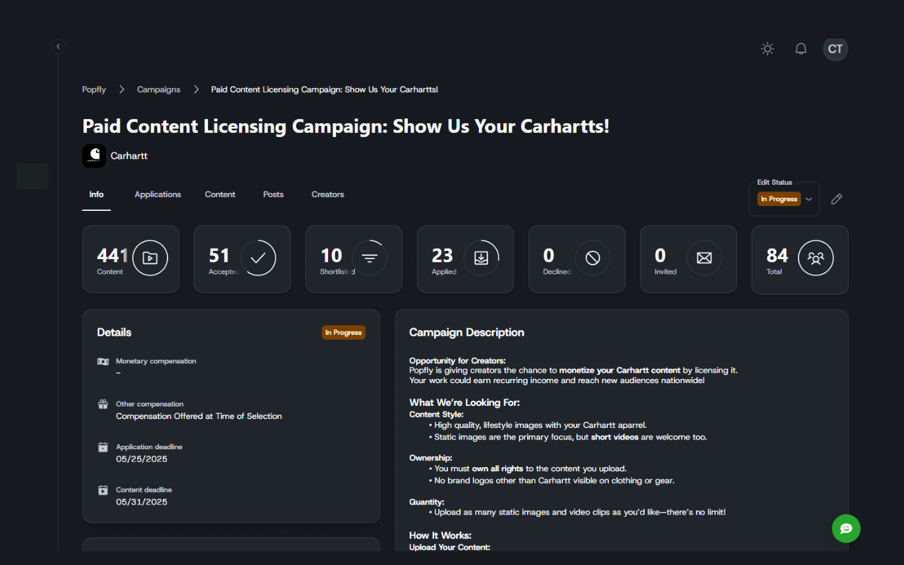Collapse the sidebar with the arrow button

pos(59,46)
